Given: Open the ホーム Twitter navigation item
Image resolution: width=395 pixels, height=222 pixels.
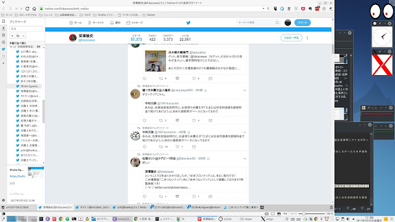Looking at the screenshot, I should pos(75,23).
